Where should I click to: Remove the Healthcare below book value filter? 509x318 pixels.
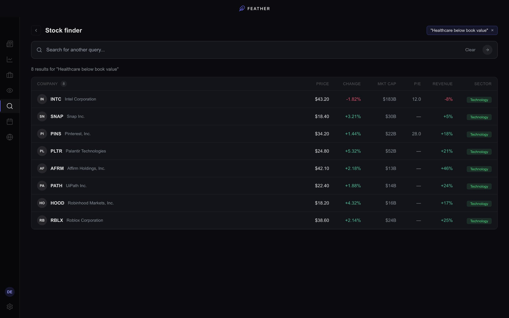[x=492, y=30]
